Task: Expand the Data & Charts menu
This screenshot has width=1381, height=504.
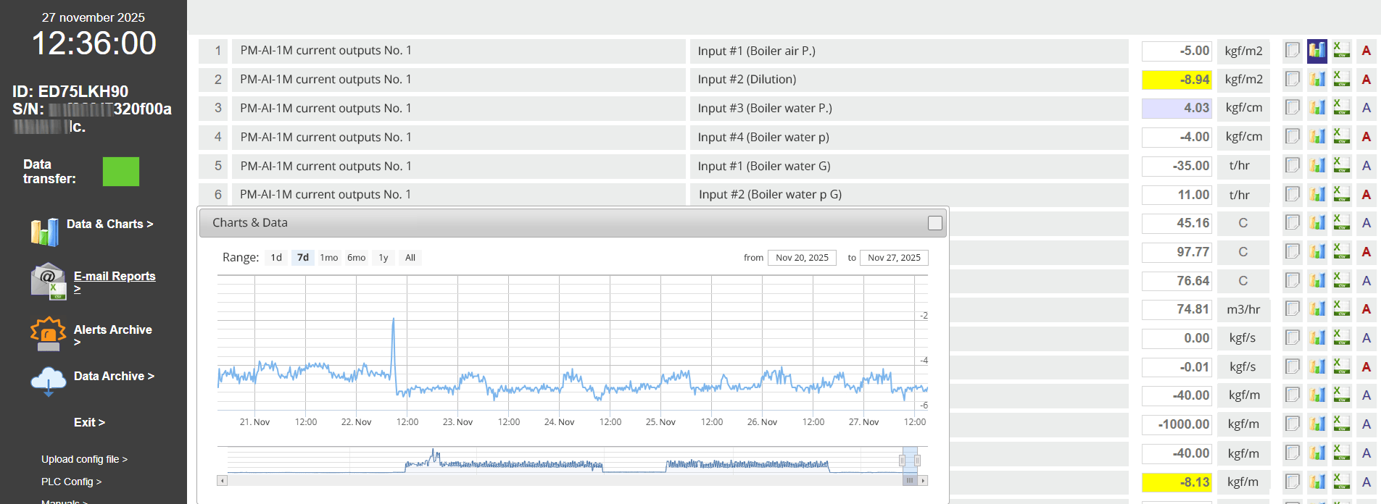Action: (109, 224)
